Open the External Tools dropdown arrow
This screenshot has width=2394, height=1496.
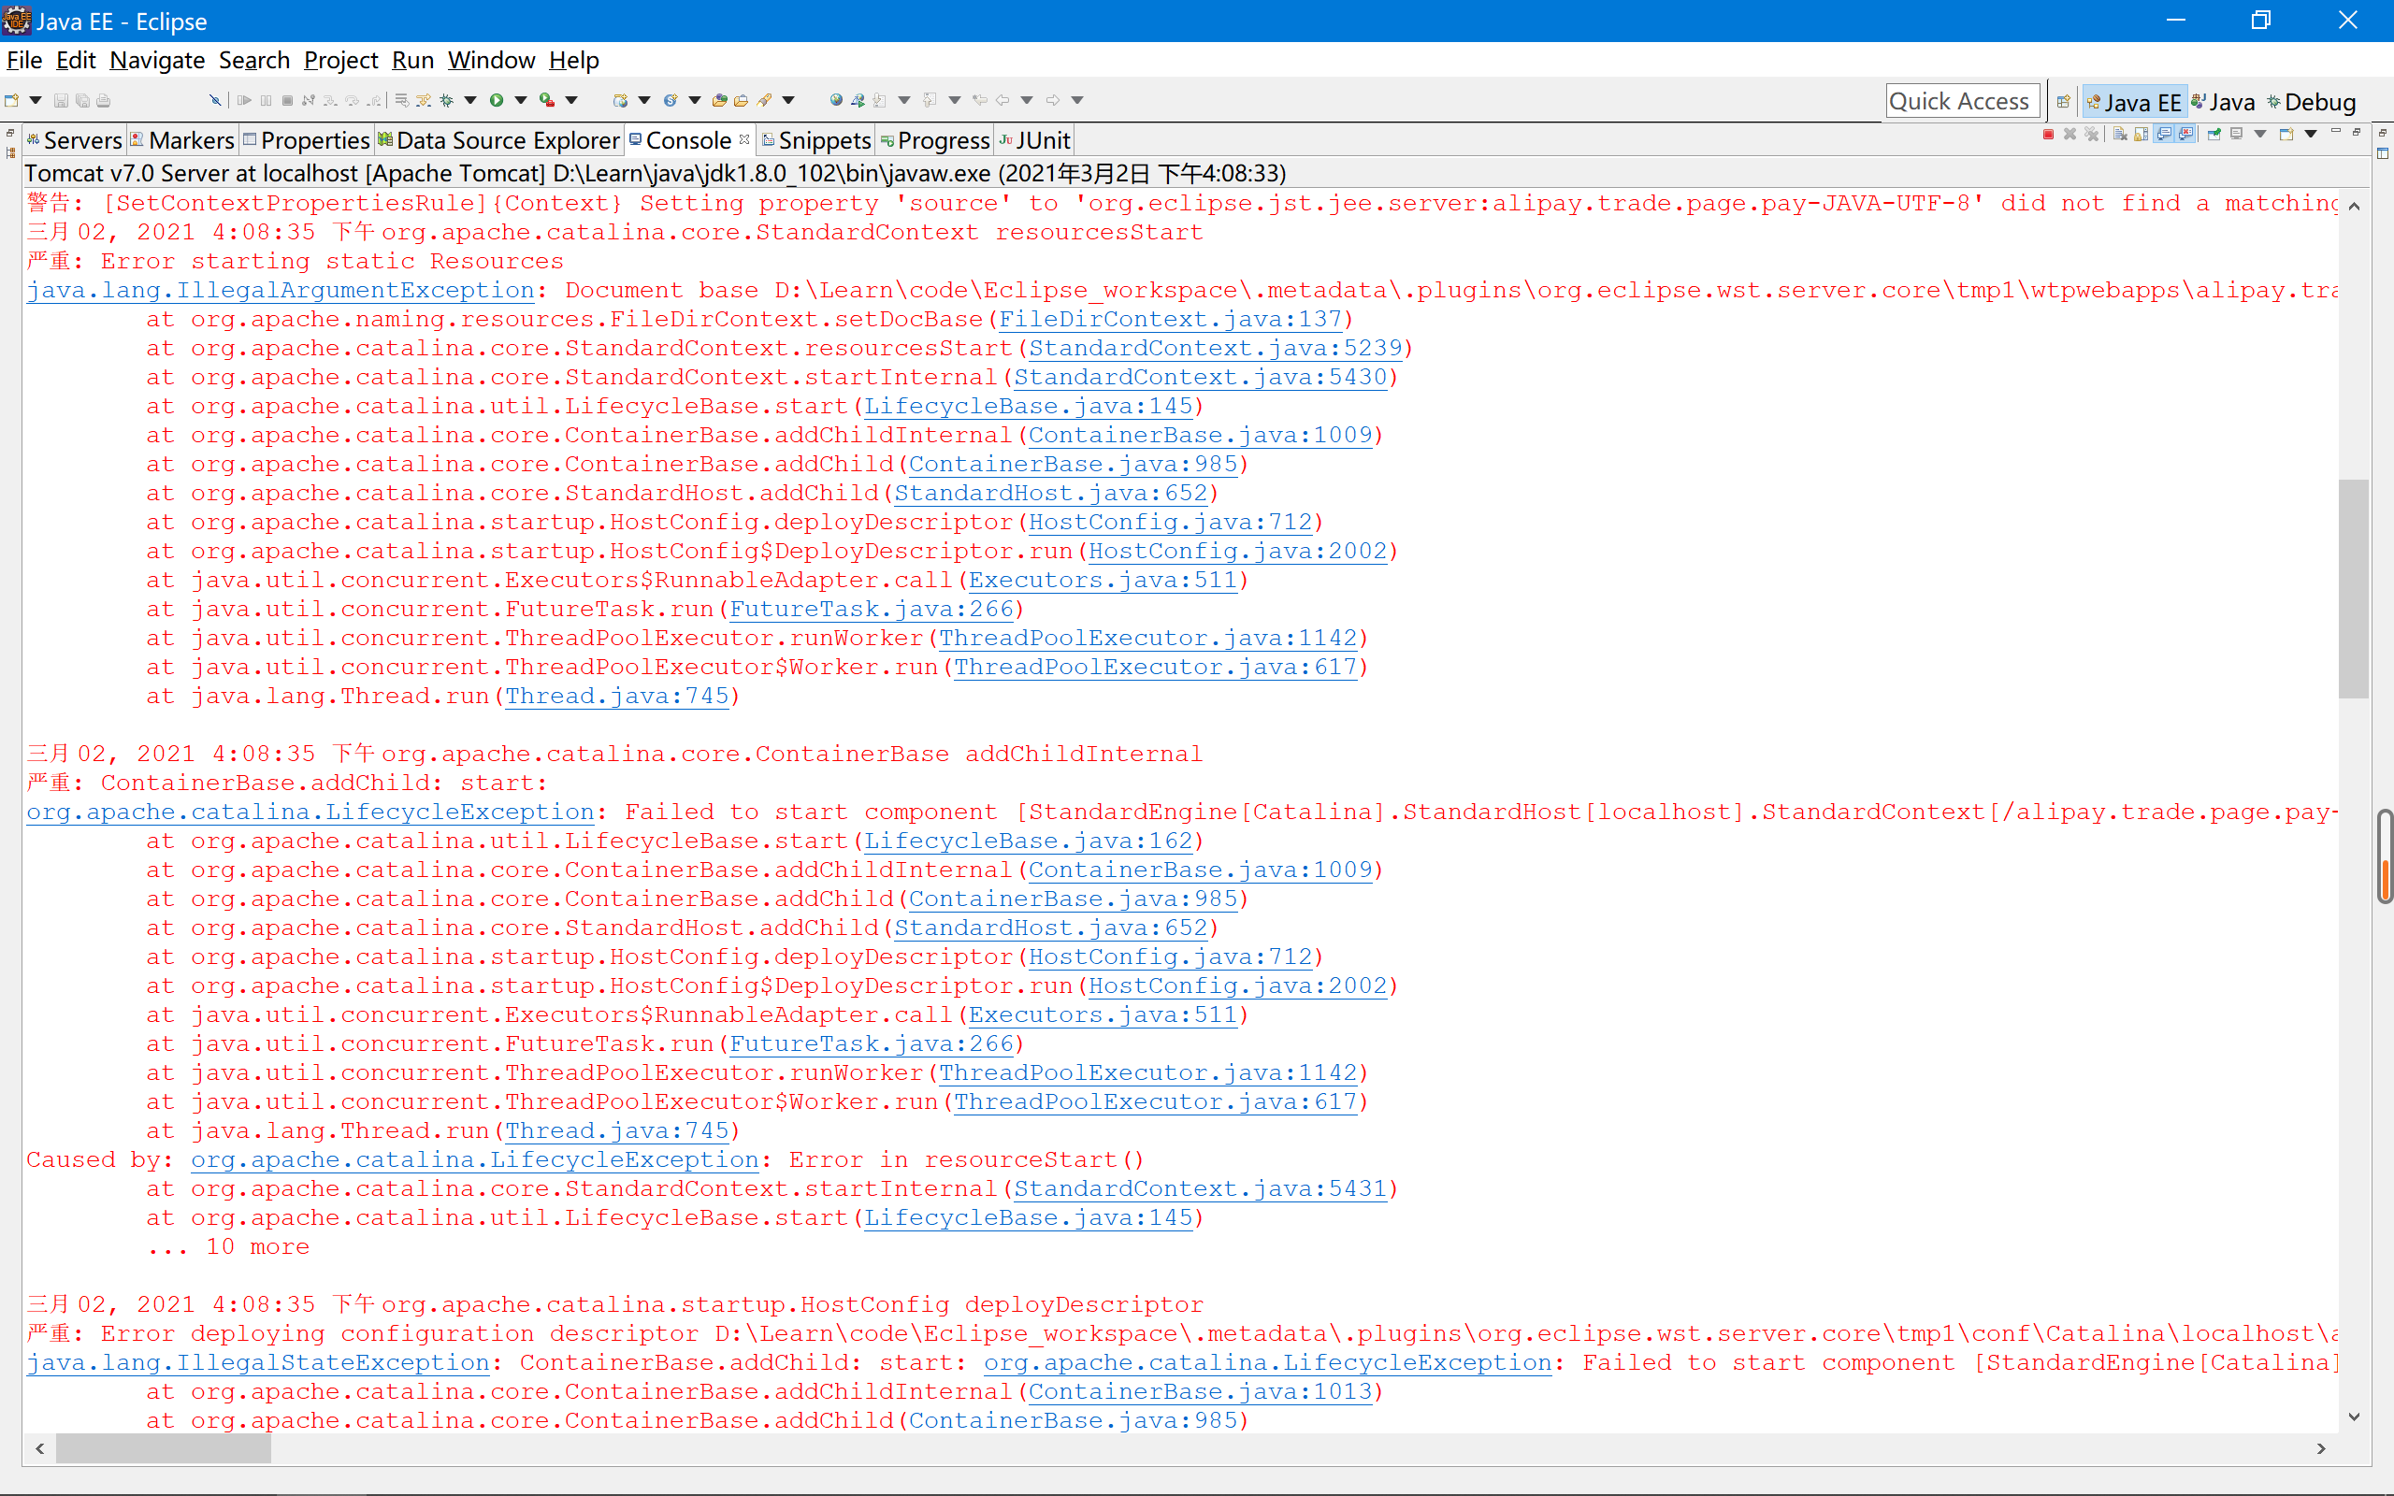pos(570,100)
